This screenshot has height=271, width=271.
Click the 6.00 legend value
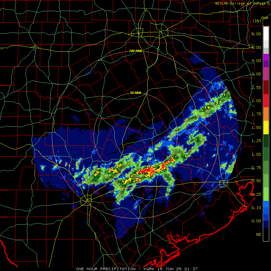pyautogui.click(x=256, y=47)
